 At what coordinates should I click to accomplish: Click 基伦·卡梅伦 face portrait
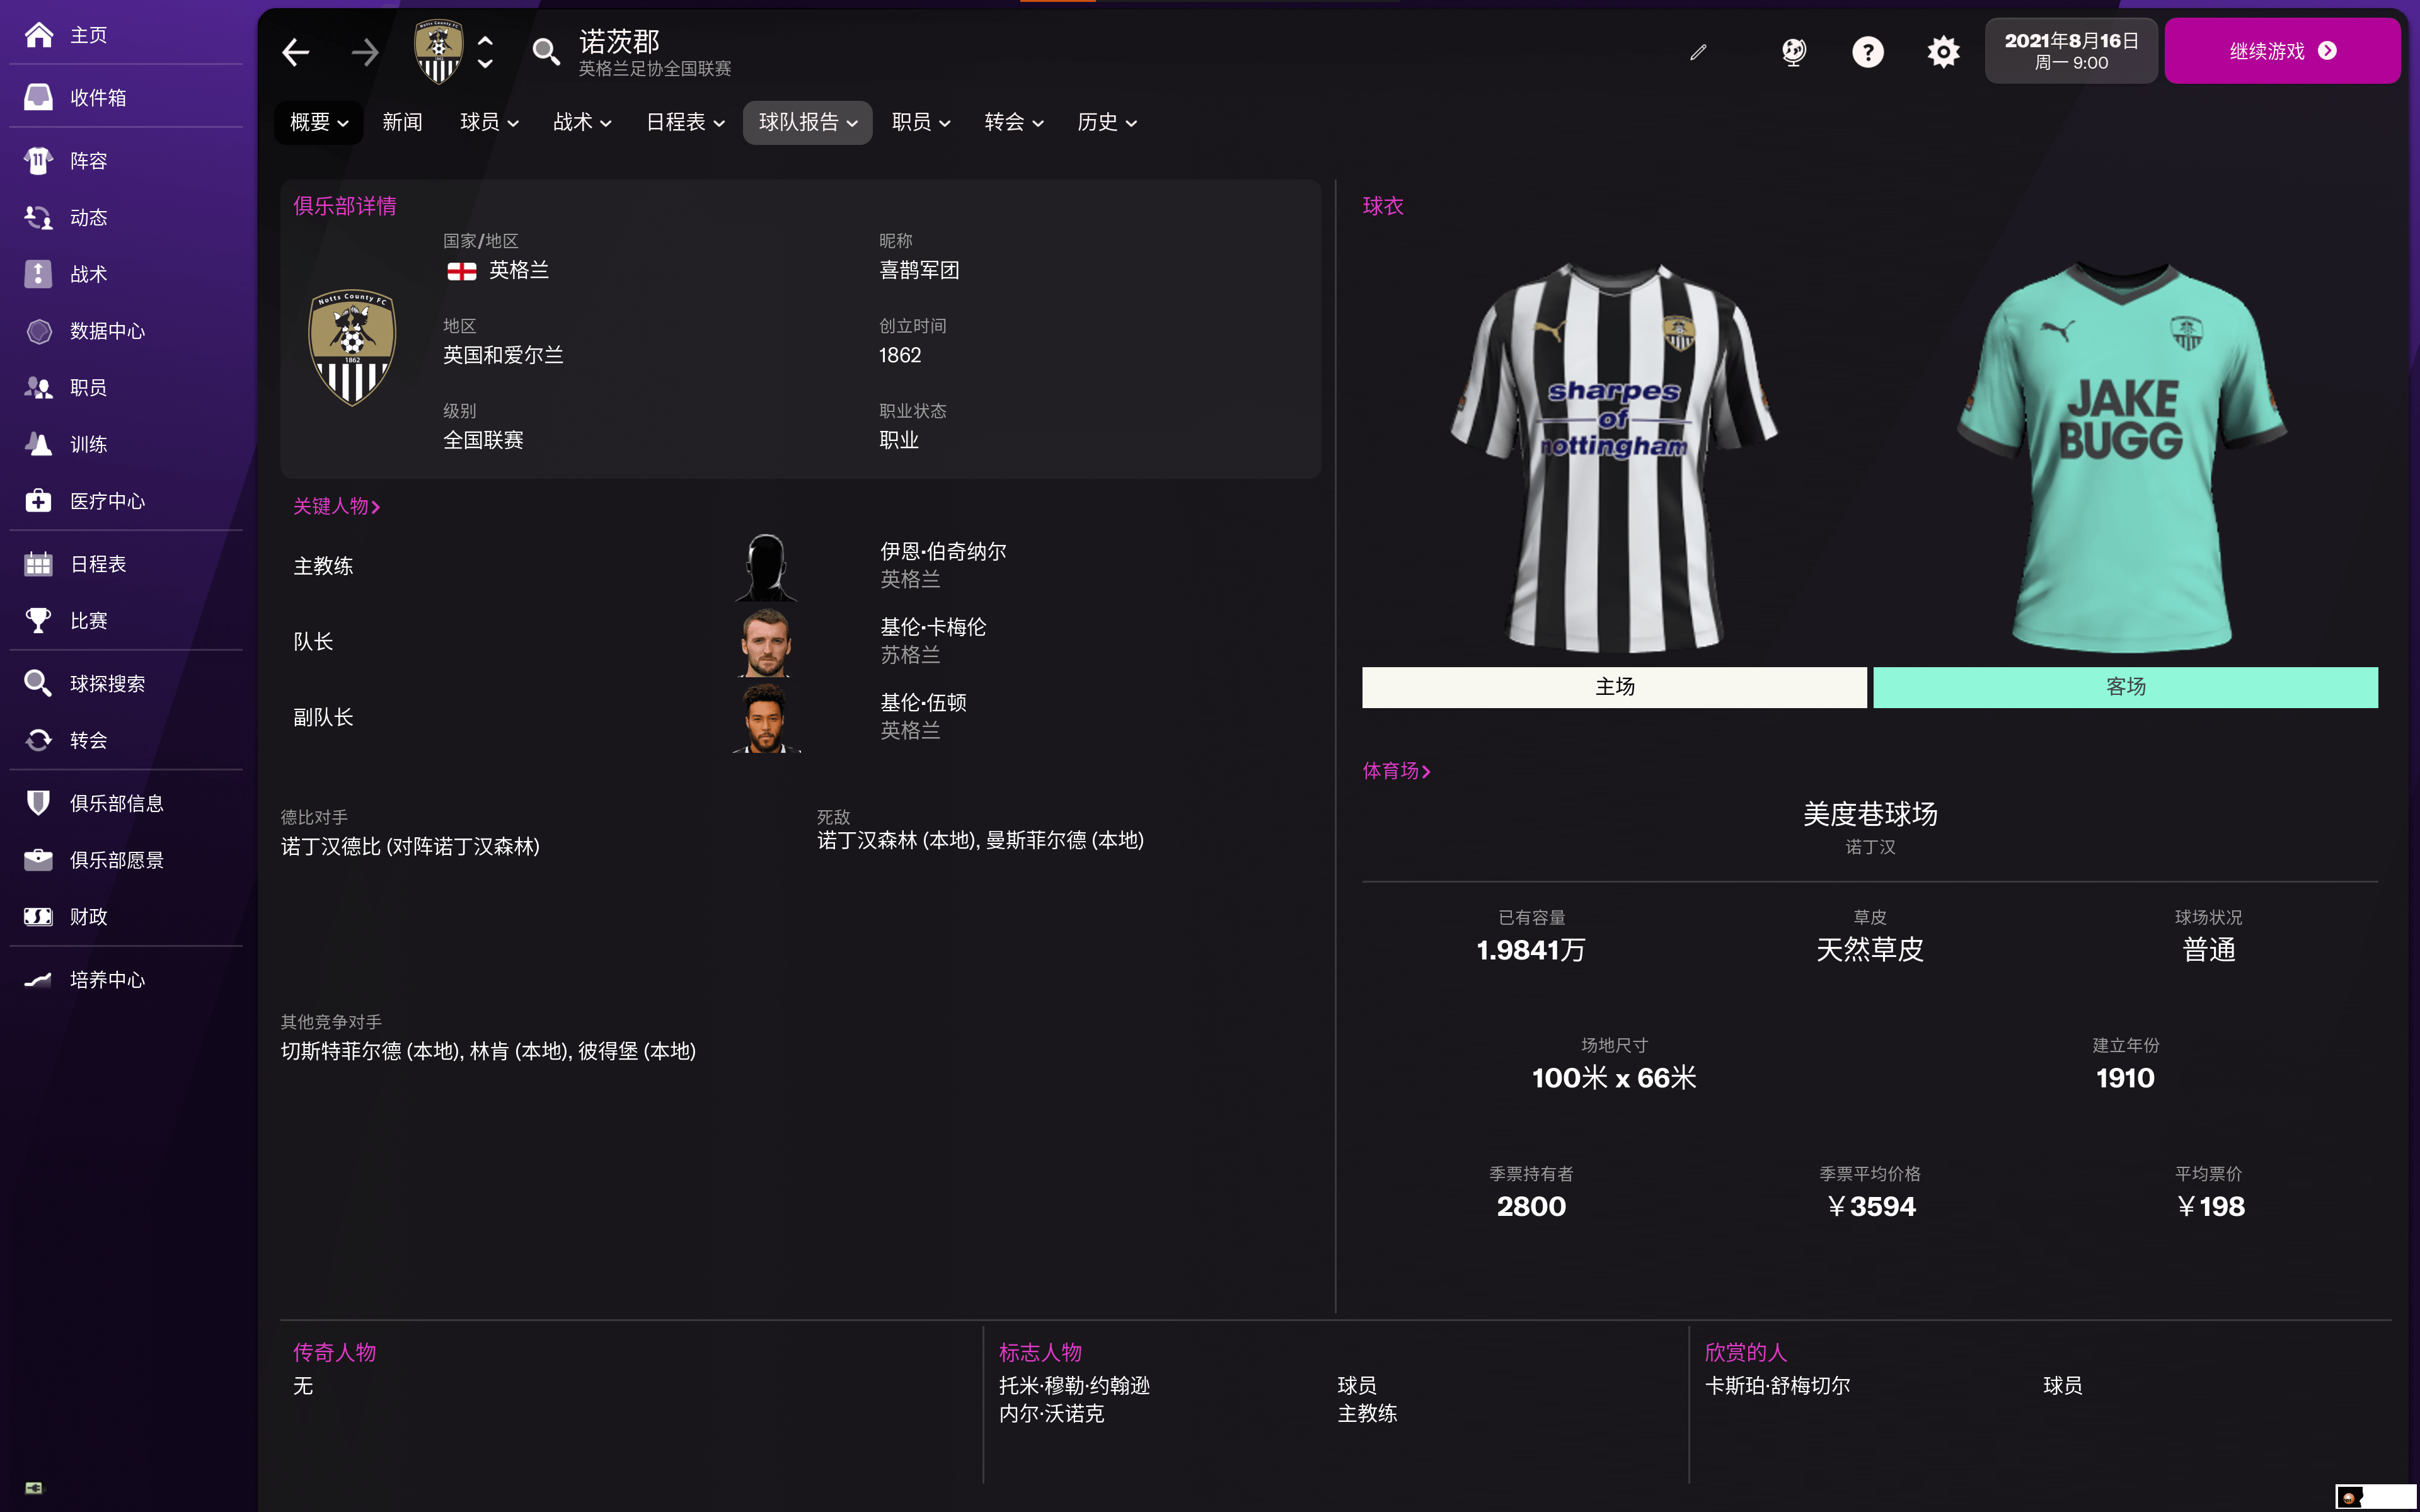click(x=766, y=642)
